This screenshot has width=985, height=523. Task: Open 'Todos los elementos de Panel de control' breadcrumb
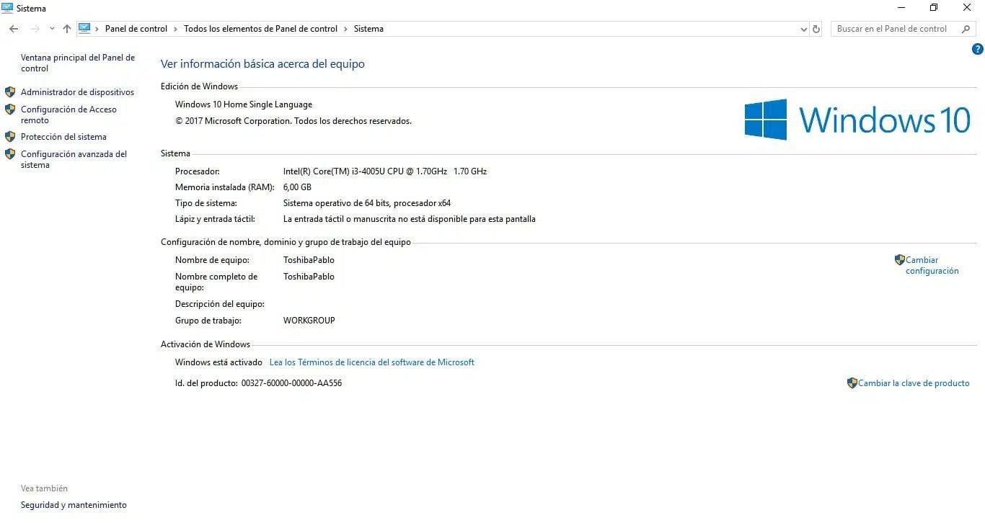coord(260,29)
